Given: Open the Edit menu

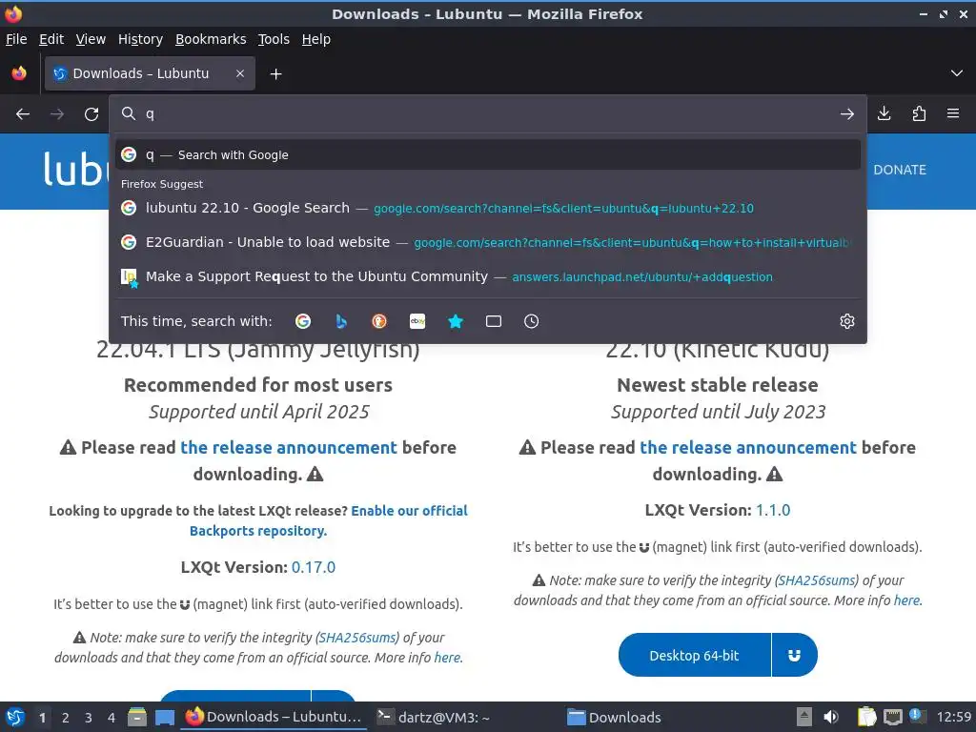Looking at the screenshot, I should [51, 39].
